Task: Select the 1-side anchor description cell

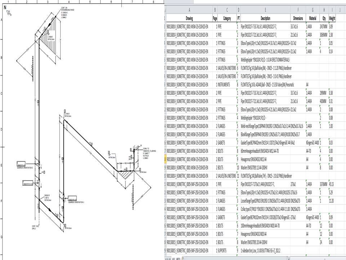Action: tap(265, 251)
